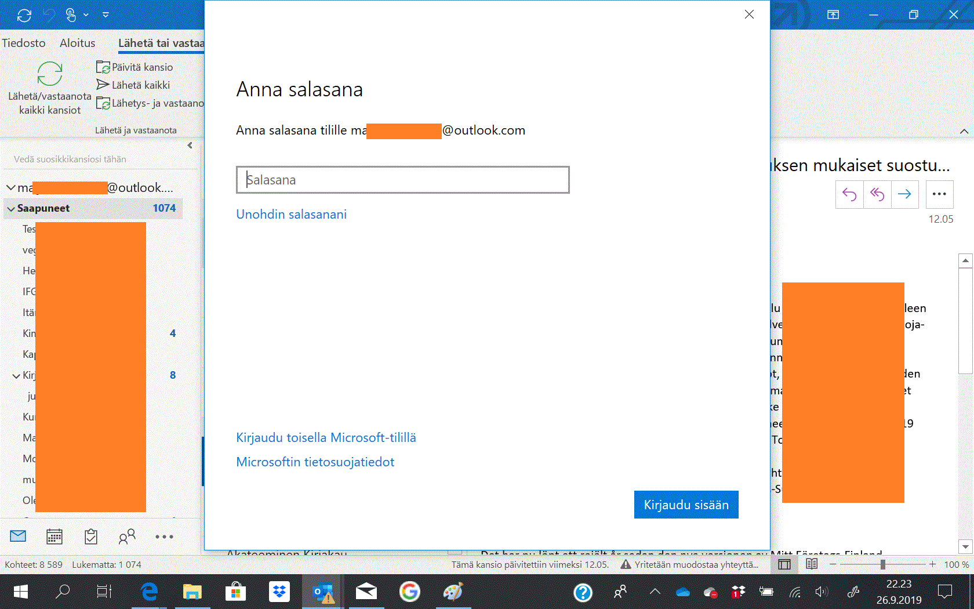Click Lähetä/vastaanota kaikki kansiot button
This screenshot has height=609, width=974.
coord(50,89)
